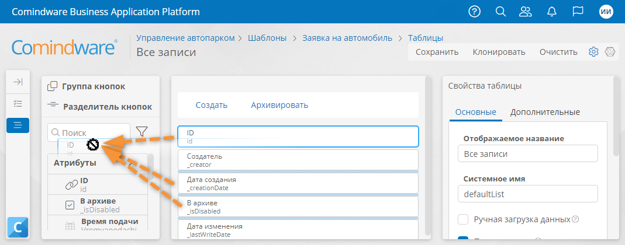Select the highlighted list icon in sidebar
Screen dimensions: 625x245
click(x=18, y=125)
